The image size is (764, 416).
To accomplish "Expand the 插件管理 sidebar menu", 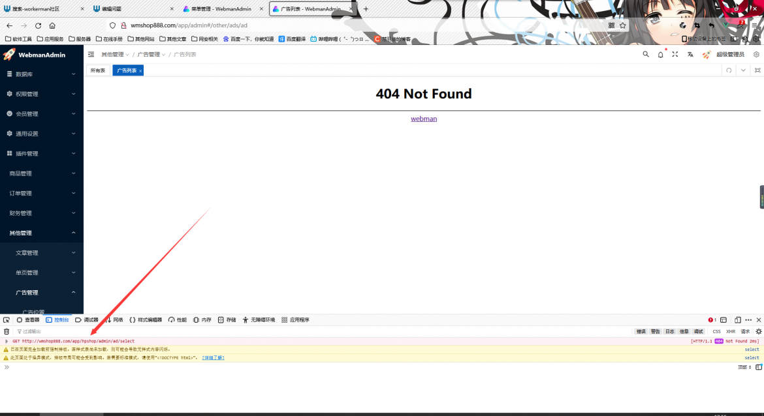I will click(x=41, y=154).
